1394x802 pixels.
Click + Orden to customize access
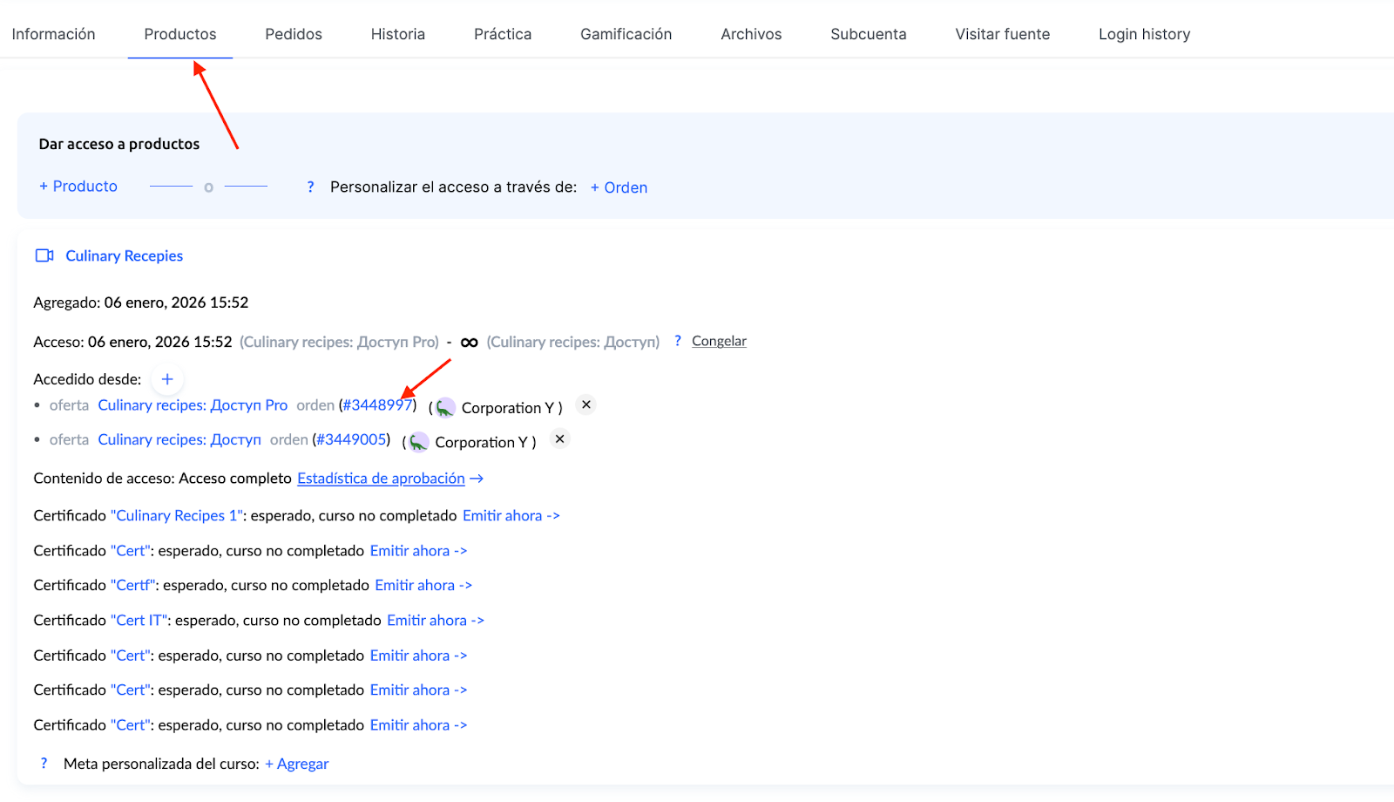(619, 187)
